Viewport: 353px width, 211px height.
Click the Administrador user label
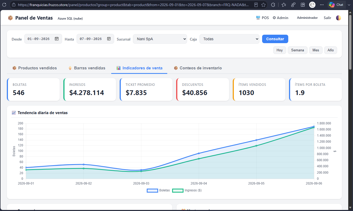pyautogui.click(x=307, y=18)
